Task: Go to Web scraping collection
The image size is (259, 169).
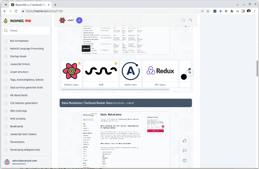Action: 18,119
